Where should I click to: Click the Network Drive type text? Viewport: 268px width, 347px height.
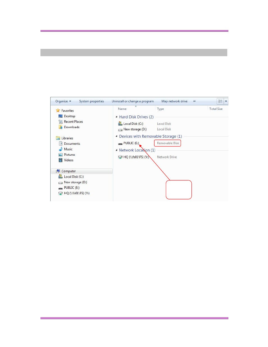coord(167,157)
